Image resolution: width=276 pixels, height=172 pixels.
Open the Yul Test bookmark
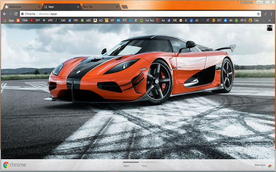click(147, 20)
